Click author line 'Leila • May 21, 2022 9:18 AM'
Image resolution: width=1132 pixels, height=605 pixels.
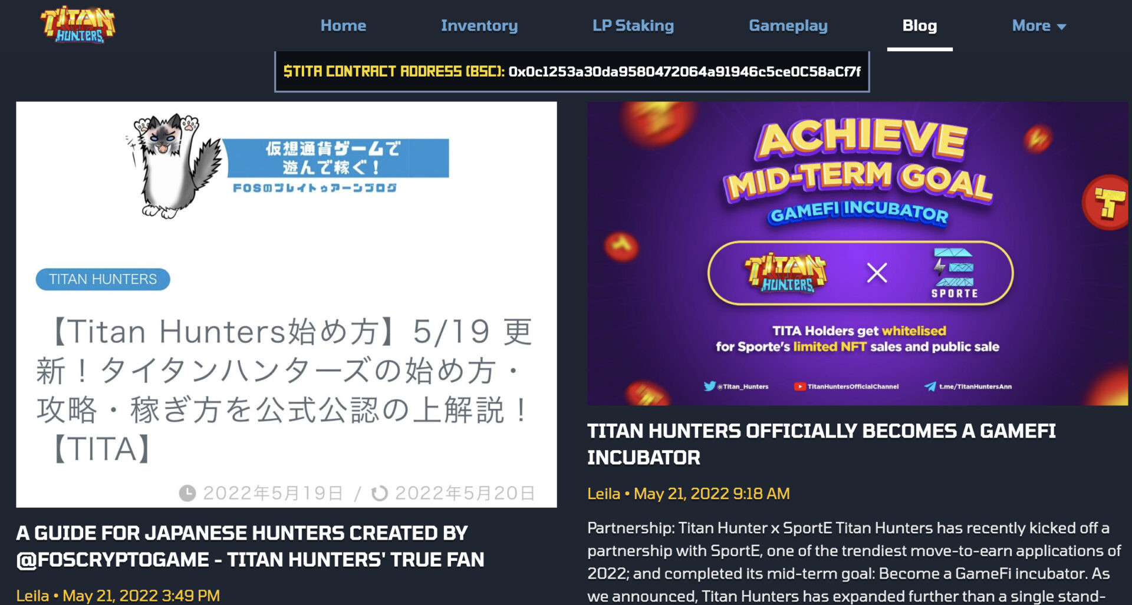[x=689, y=494]
